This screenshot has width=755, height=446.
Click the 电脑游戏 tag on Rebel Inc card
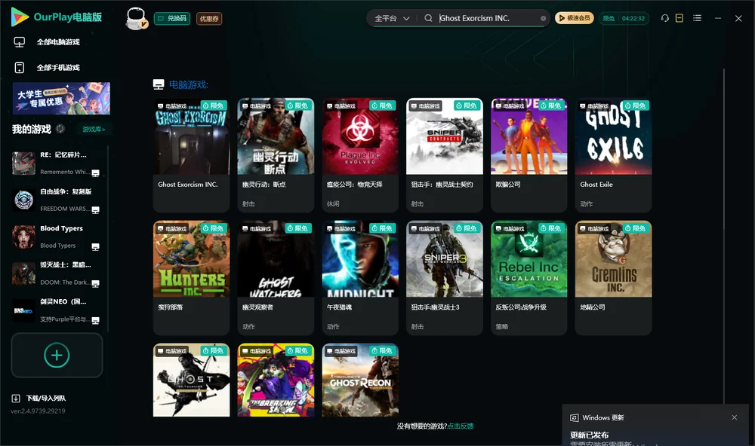[x=510, y=229]
